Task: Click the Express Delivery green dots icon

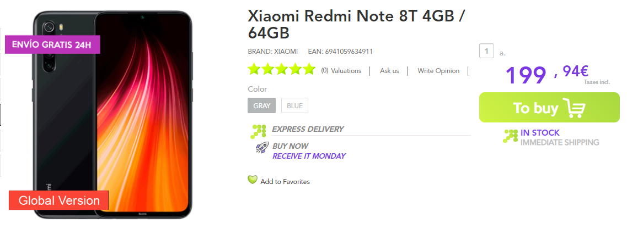Action: click(259, 131)
